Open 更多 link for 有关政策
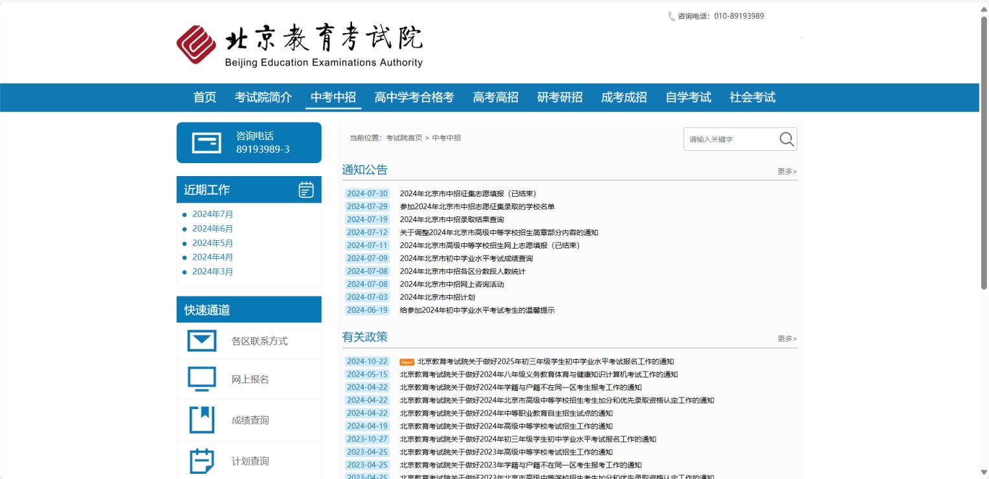 click(787, 339)
